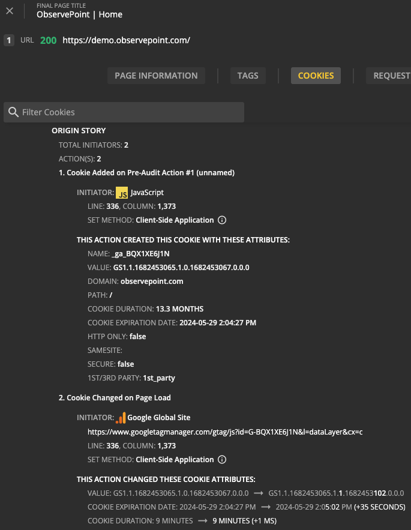Click the Origin Story heading
411x530 pixels.
pos(79,130)
